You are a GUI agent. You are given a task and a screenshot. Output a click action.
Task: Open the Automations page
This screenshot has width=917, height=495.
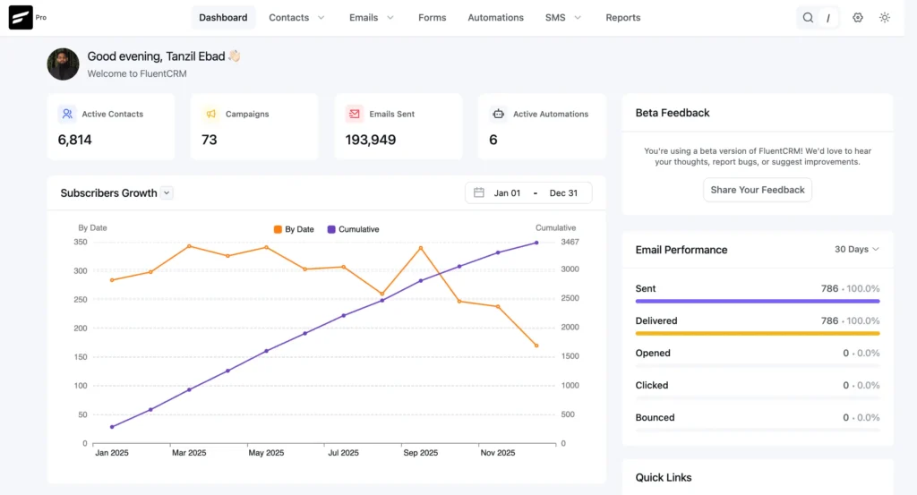click(495, 18)
